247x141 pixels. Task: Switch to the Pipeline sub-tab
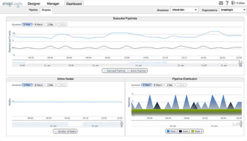coord(33,10)
